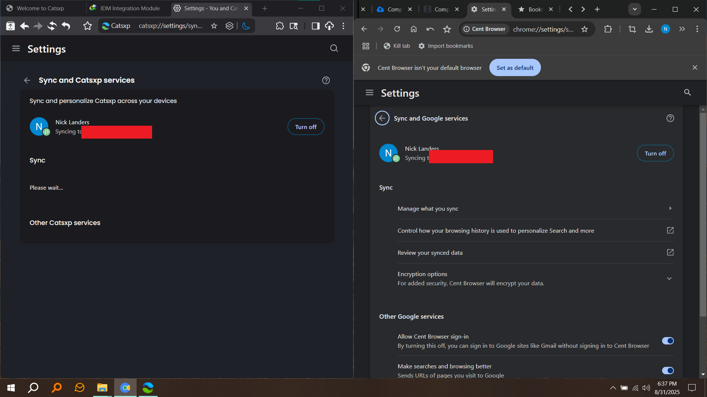Screen dimensions: 707x397
Task: Go back from Sync and Catsxp services
Action: (27, 80)
